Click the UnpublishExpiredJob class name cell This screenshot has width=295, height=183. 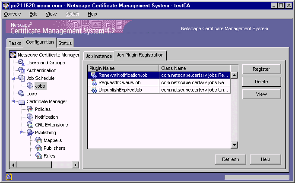click(x=194, y=90)
